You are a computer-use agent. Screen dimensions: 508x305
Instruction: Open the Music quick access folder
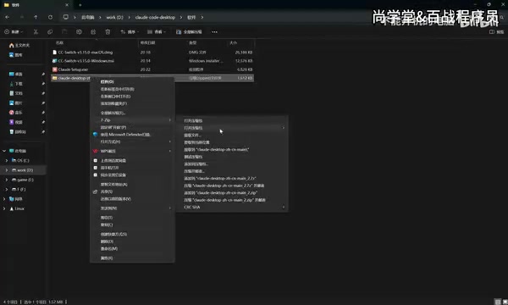[x=16, y=113]
